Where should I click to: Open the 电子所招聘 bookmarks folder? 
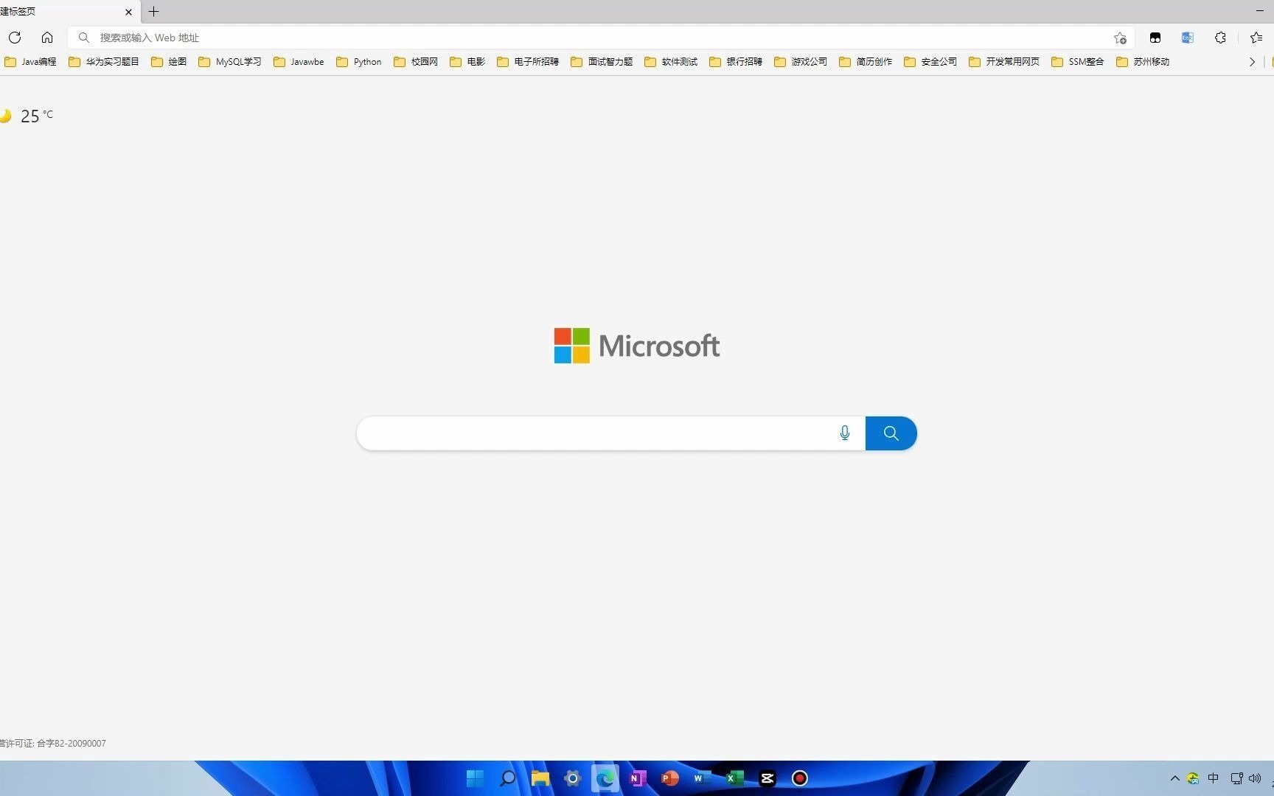[528, 62]
